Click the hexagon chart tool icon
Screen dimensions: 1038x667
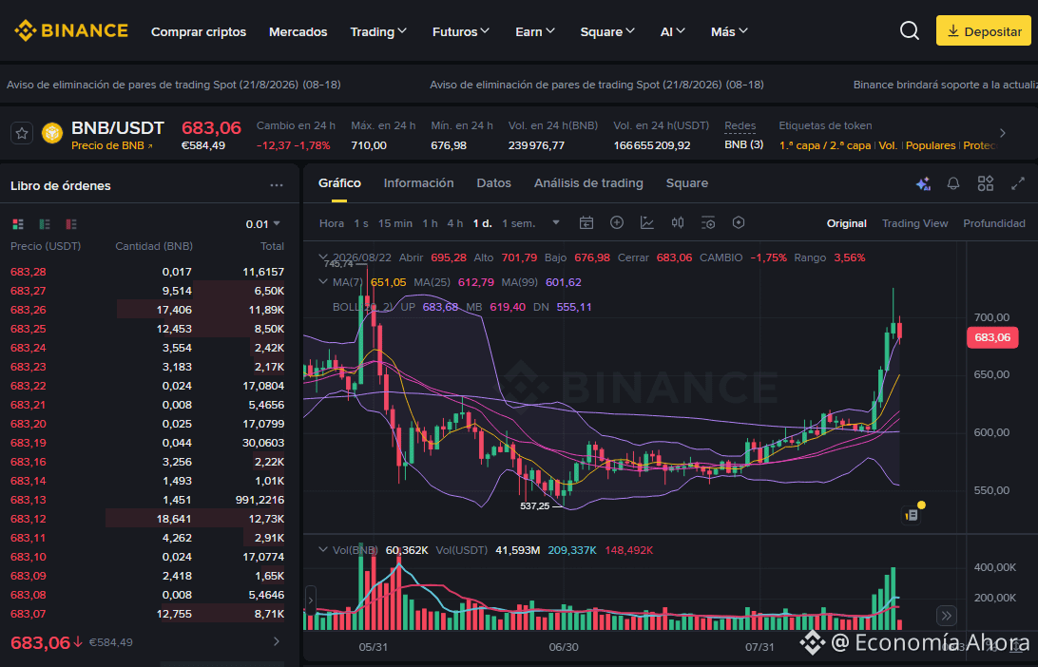pyautogui.click(x=739, y=223)
